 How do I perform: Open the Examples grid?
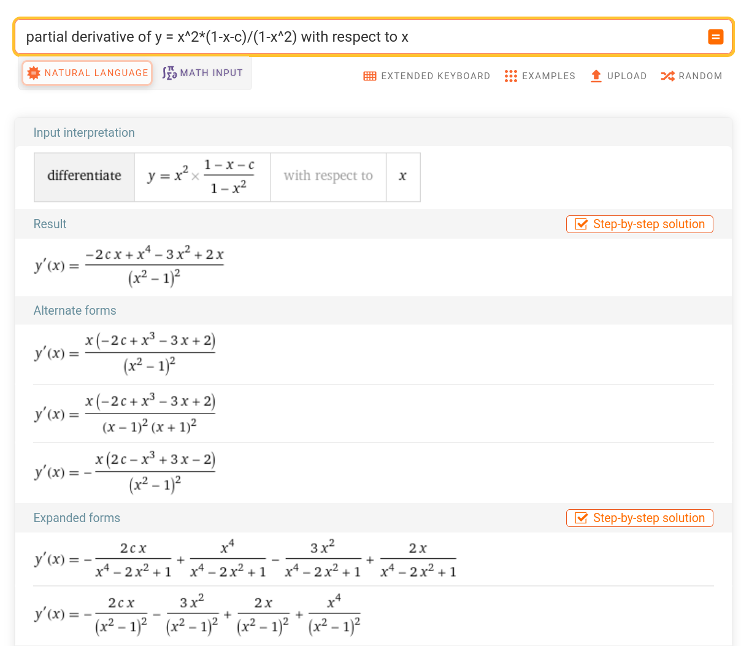[540, 76]
